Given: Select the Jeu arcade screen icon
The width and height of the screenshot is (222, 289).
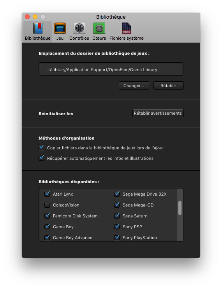Looking at the screenshot, I should [60, 28].
